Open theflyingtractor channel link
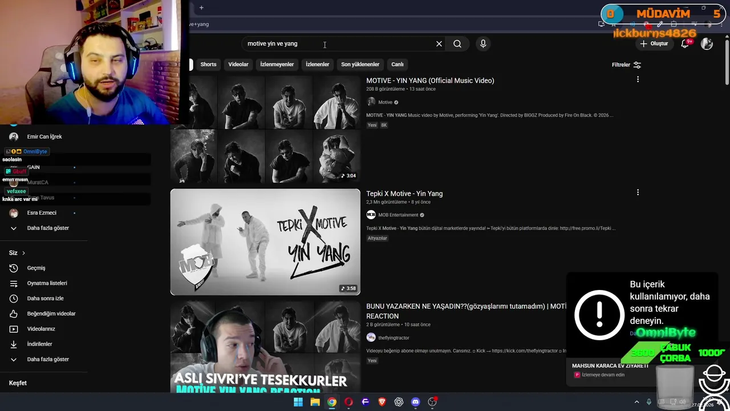The image size is (730, 411). (x=394, y=338)
